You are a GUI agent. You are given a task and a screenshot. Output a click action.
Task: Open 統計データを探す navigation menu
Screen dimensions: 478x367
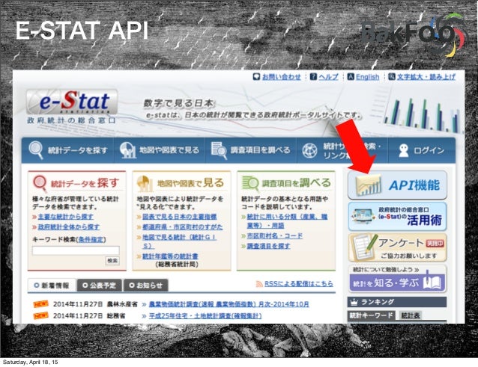coord(68,150)
